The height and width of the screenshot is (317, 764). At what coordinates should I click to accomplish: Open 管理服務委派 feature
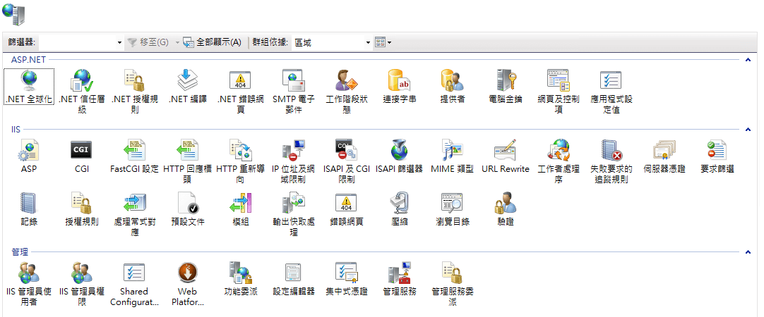(x=452, y=283)
